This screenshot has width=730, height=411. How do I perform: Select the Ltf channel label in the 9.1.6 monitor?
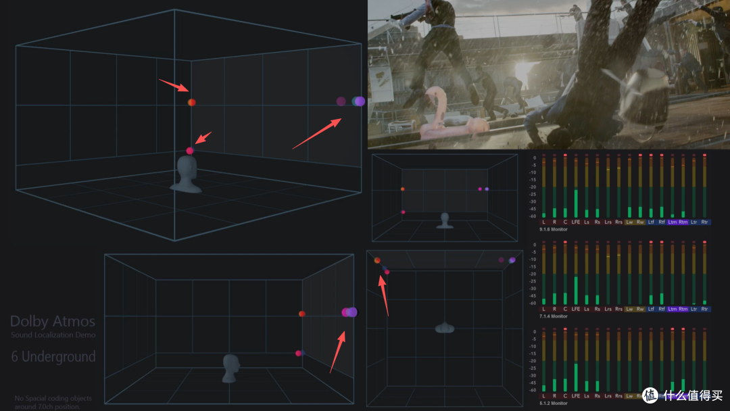(x=651, y=222)
